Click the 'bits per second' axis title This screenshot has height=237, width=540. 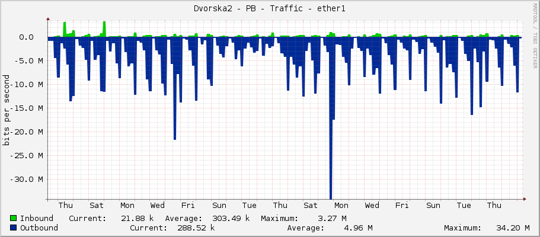pyautogui.click(x=6, y=110)
